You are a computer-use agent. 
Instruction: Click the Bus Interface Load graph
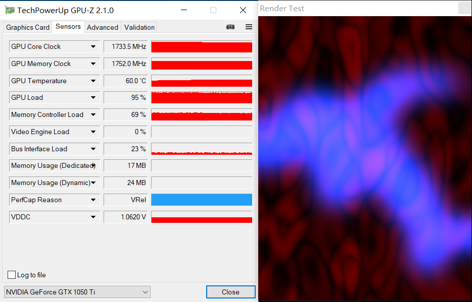point(202,149)
